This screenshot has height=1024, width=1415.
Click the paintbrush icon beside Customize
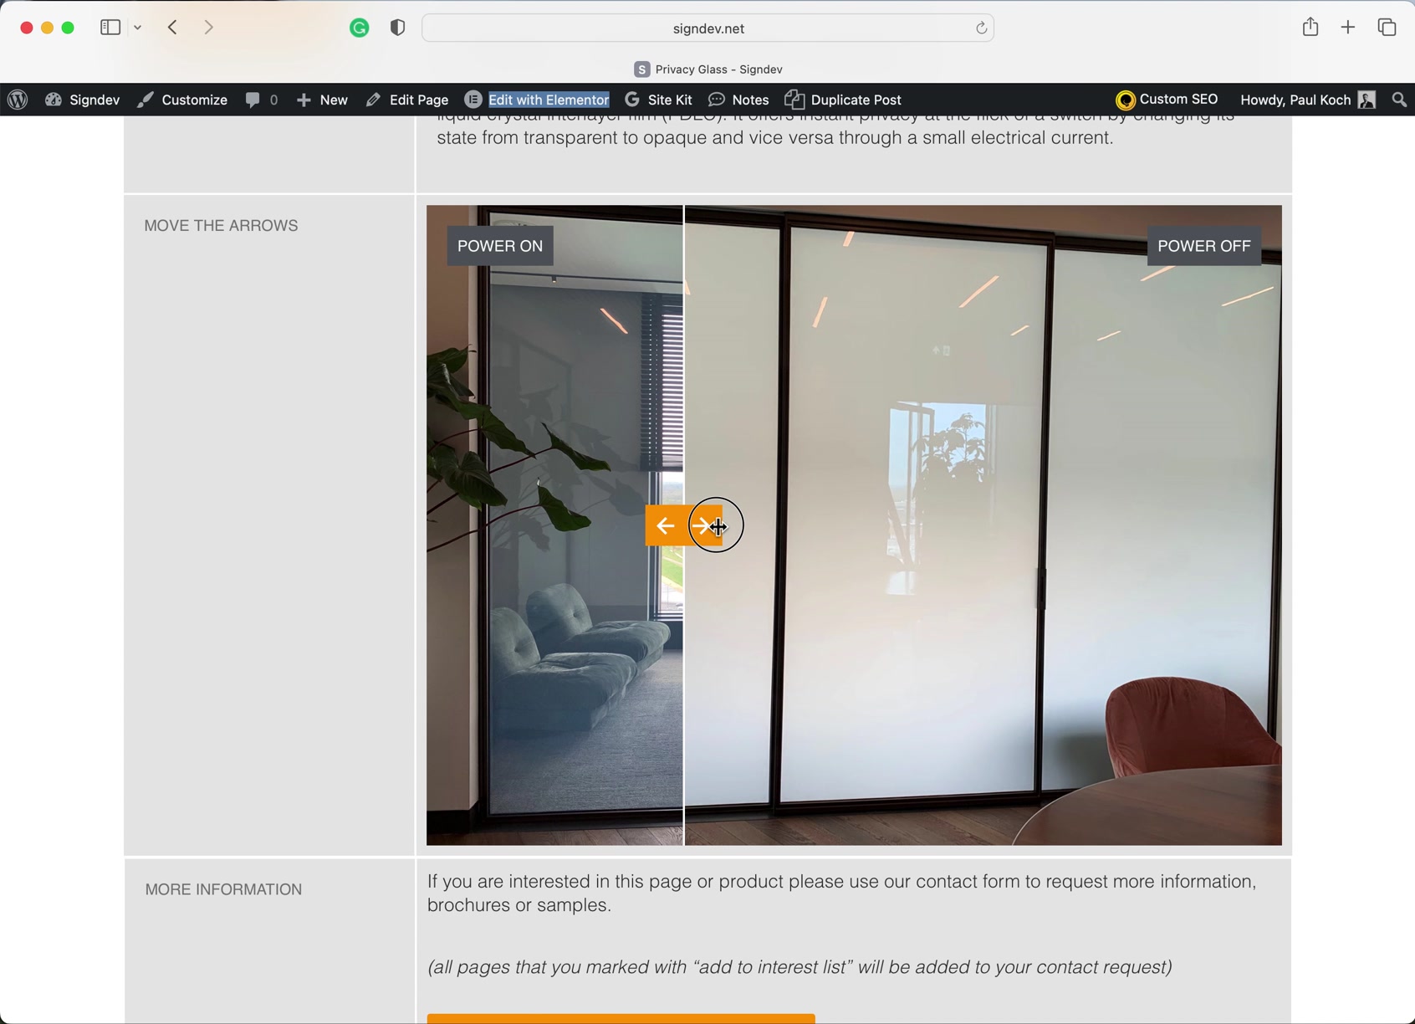[x=146, y=100]
